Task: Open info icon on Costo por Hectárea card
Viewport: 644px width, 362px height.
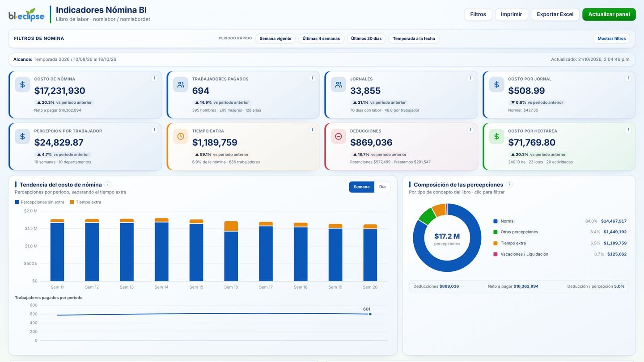Action: tap(628, 130)
